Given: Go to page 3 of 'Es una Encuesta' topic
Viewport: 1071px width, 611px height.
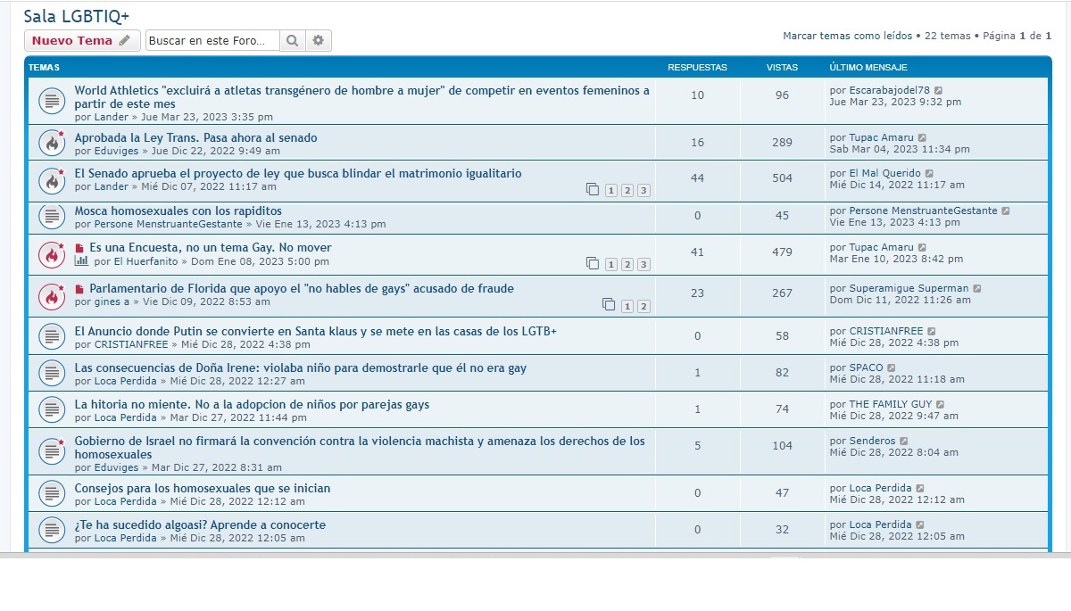Looking at the screenshot, I should 643,264.
